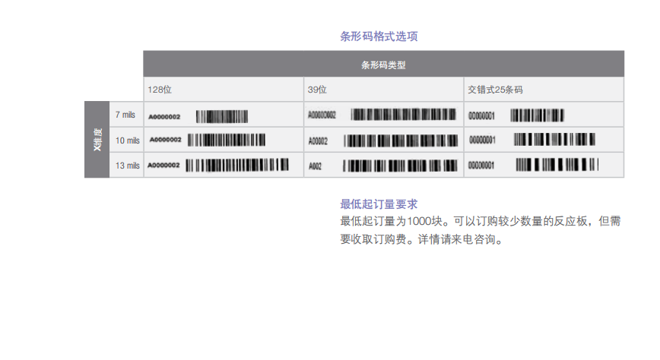Click '00000001' text in the 13 mils row
This screenshot has width=660, height=360.
point(481,166)
